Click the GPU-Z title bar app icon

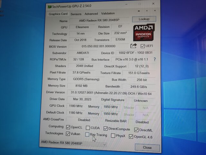click(50, 7)
